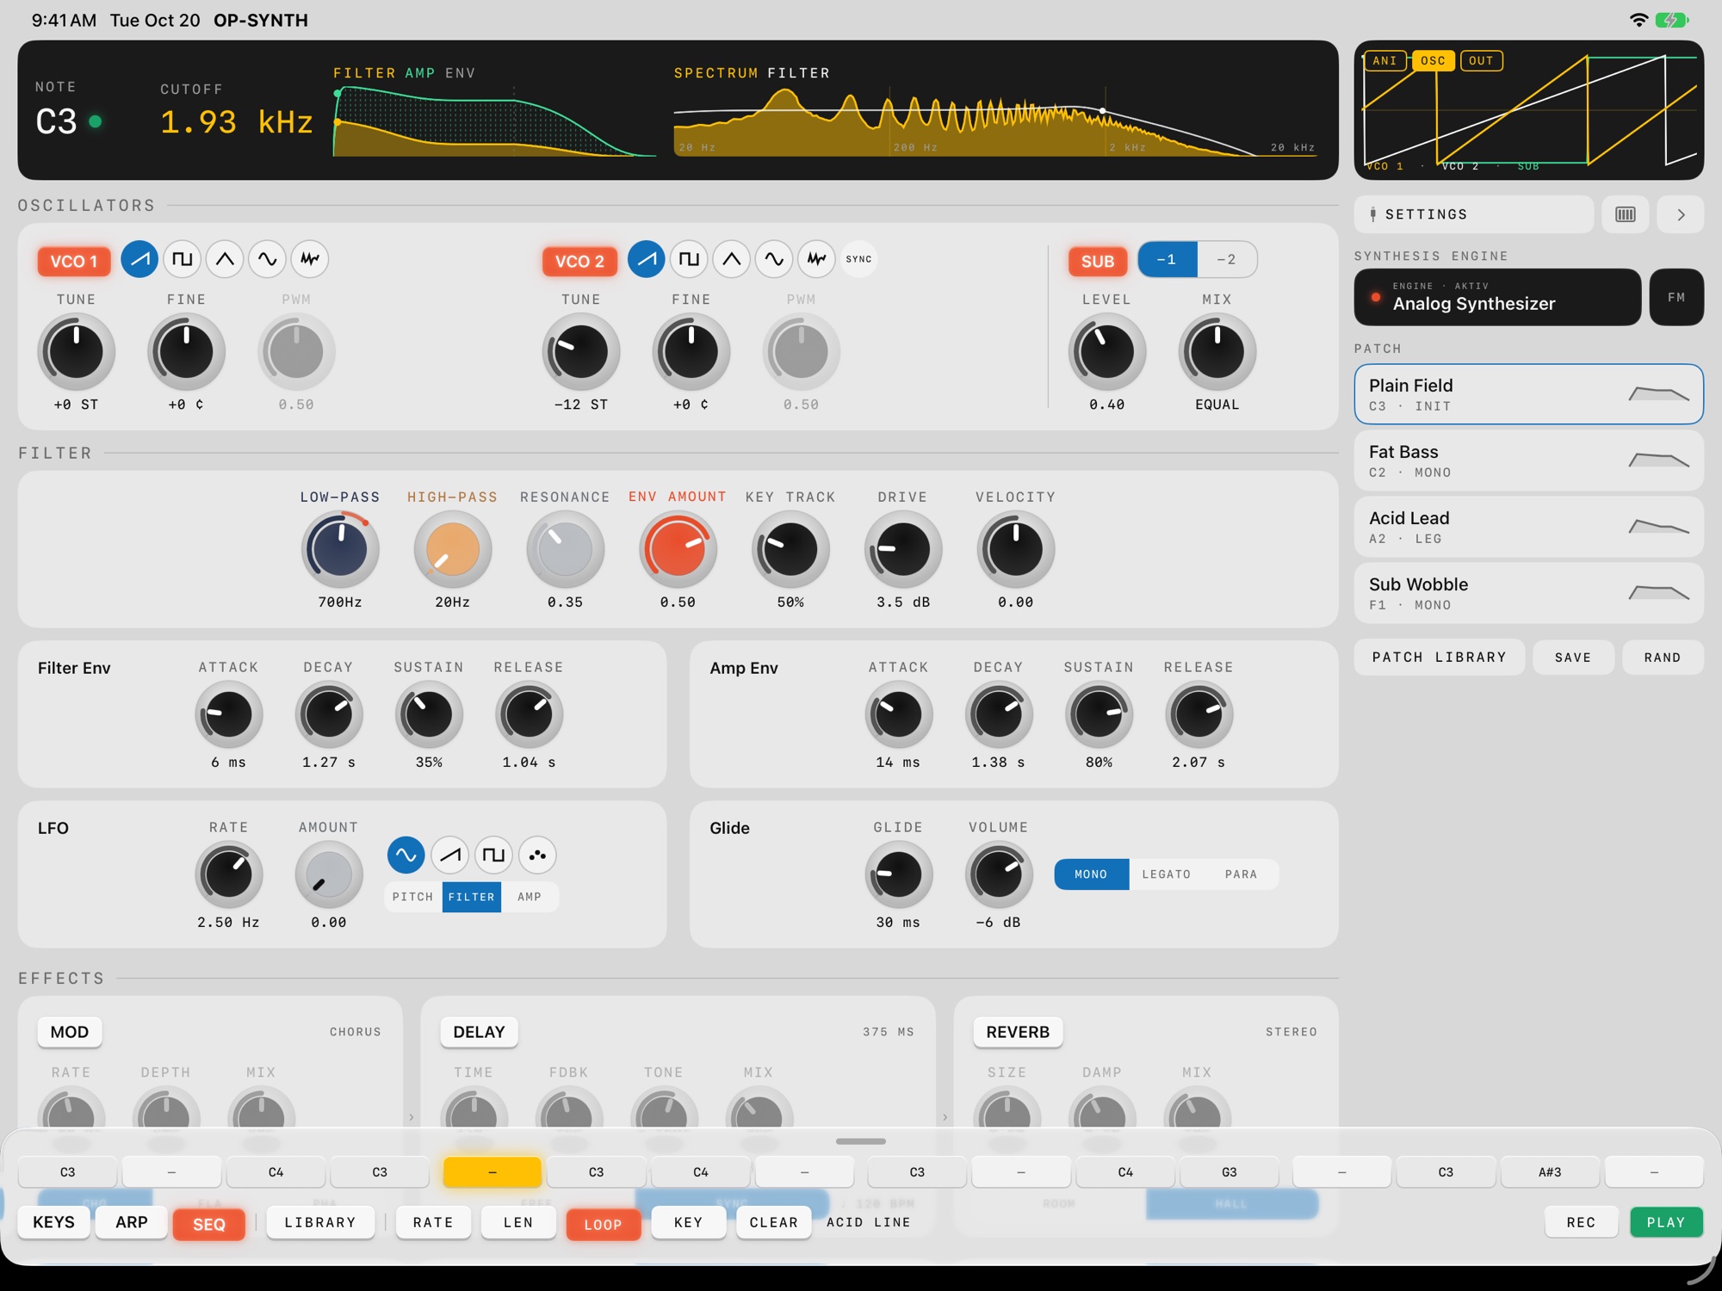Image resolution: width=1722 pixels, height=1291 pixels.
Task: Toggle the VCO 2 oscillator on/off
Action: click(x=579, y=261)
